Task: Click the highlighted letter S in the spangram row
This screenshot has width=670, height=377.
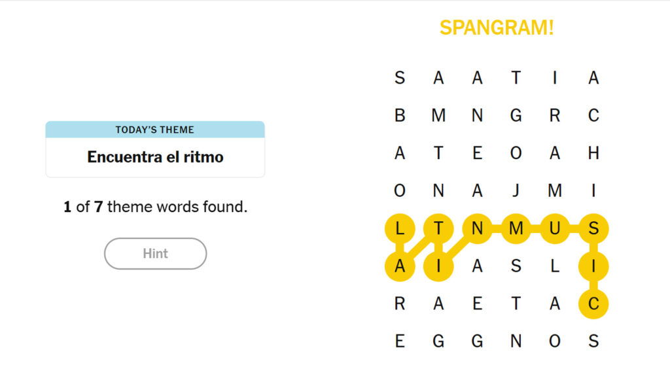Action: coord(594,228)
